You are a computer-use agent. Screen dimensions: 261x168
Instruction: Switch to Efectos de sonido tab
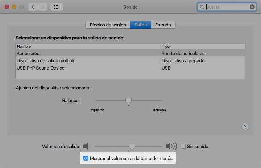click(x=108, y=25)
